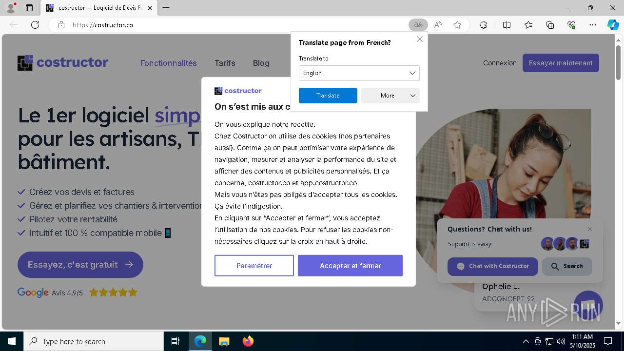Click the Edge taskbar icon
This screenshot has height=351, width=624.
[x=200, y=341]
